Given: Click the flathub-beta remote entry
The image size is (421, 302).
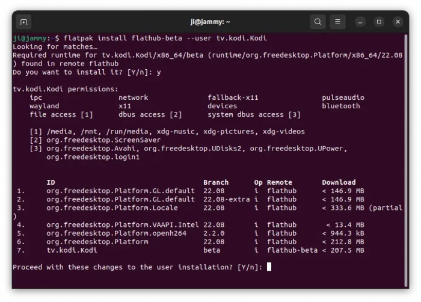Looking at the screenshot, I should pos(292,250).
